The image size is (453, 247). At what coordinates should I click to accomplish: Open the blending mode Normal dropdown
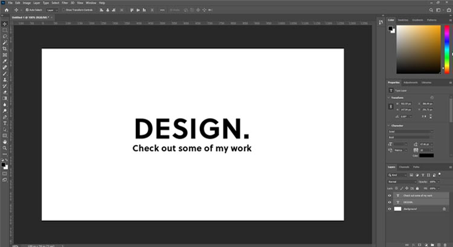[402, 181]
